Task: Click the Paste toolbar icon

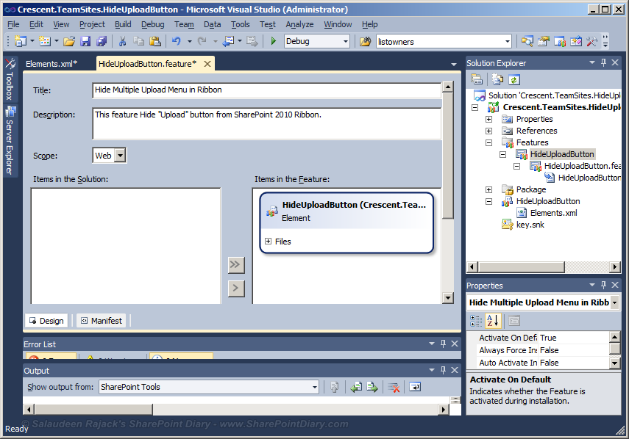Action: 154,41
